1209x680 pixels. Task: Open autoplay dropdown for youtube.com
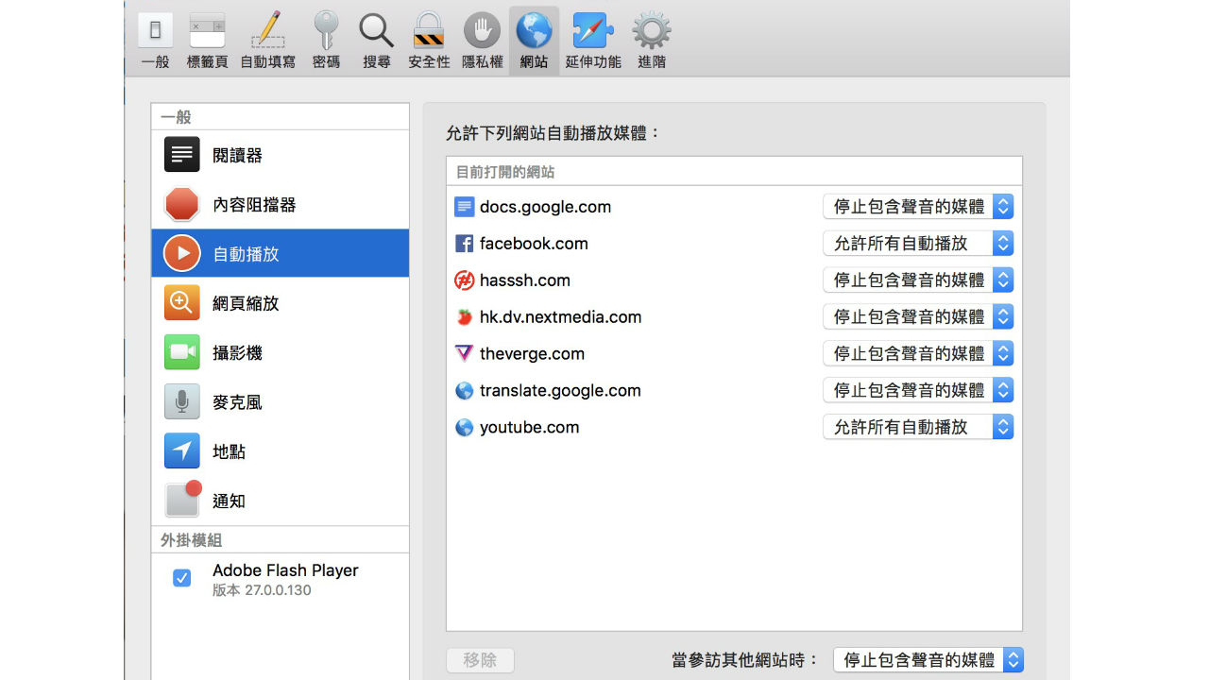pos(918,427)
